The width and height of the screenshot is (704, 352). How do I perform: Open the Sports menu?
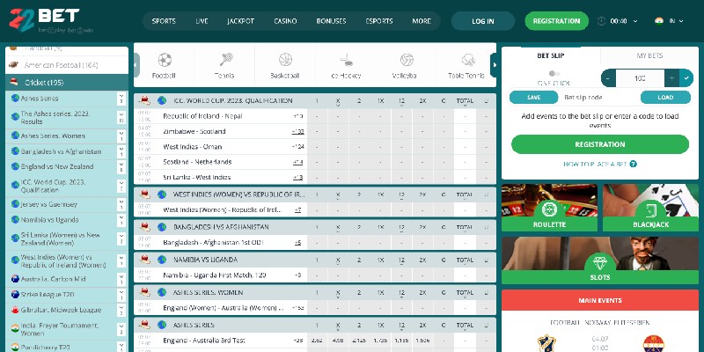click(164, 21)
